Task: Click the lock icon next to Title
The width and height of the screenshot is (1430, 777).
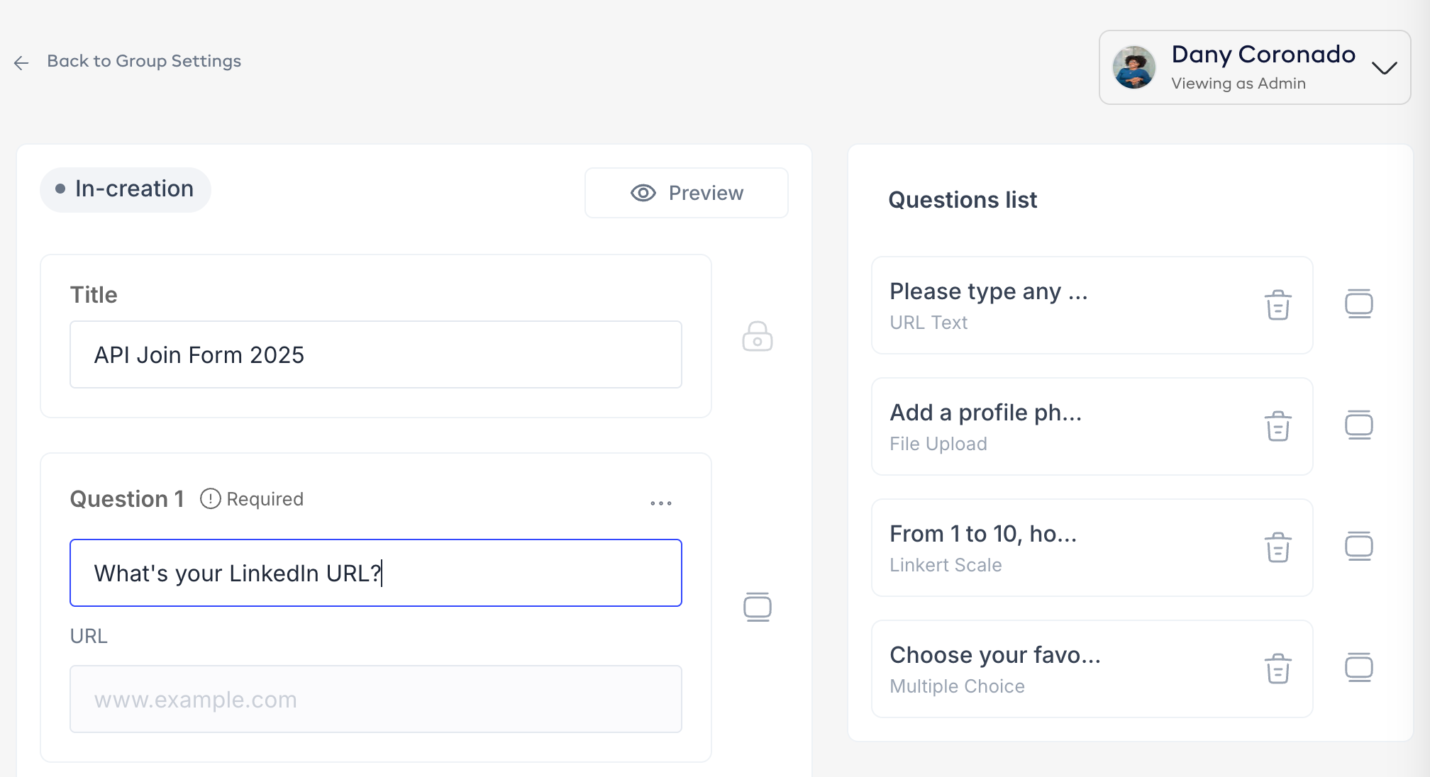Action: click(757, 336)
